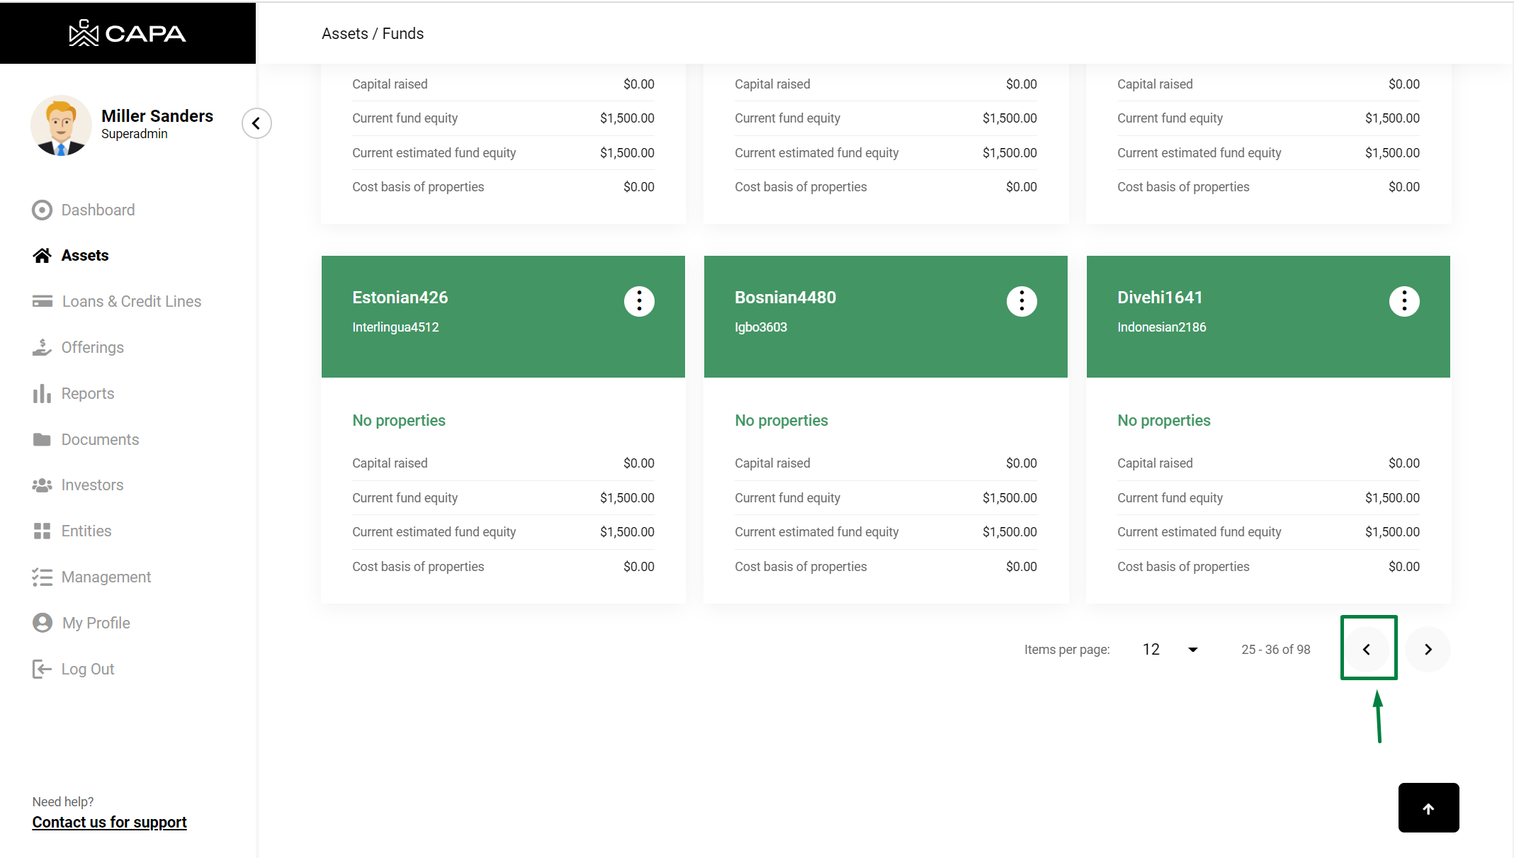Screen dimensions: 1514x858
Task: Open the Reports bar chart icon
Action: pyautogui.click(x=42, y=393)
